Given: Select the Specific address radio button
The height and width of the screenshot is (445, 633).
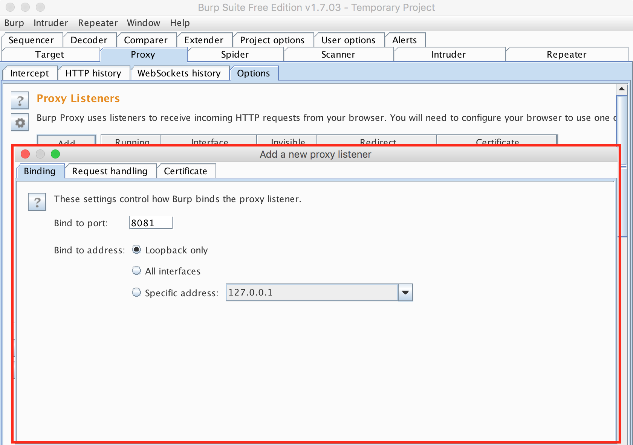Looking at the screenshot, I should [x=136, y=293].
